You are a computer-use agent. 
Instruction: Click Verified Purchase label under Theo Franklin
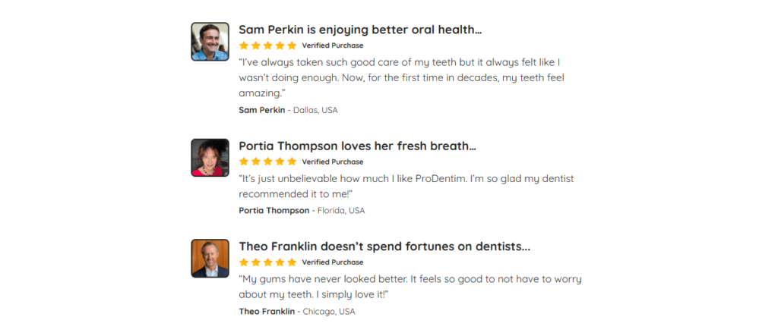click(332, 262)
